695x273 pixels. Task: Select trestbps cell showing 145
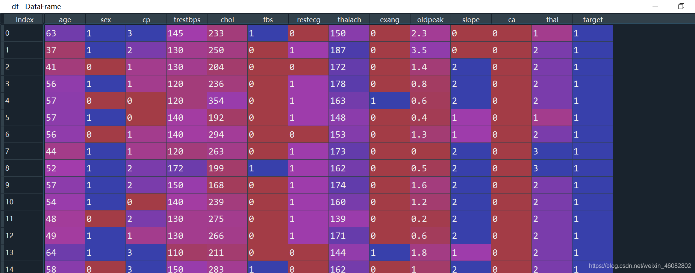(x=187, y=33)
